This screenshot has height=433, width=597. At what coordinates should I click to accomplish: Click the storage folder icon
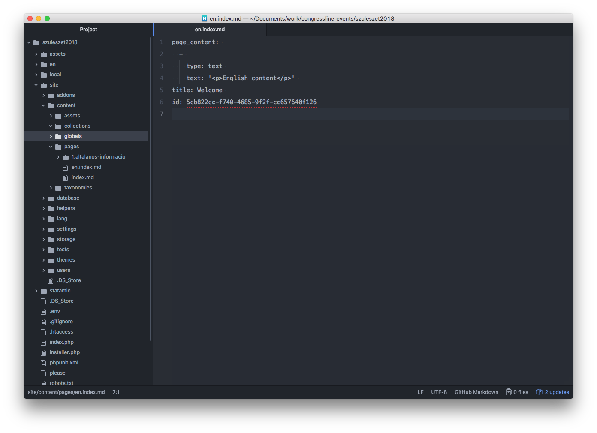click(x=51, y=239)
